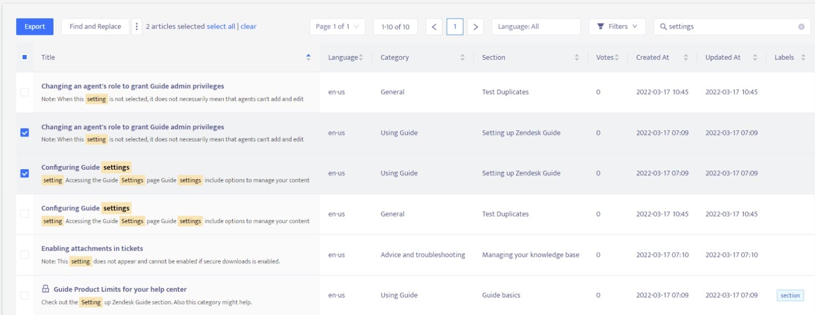Click lock icon on Guide Product Limits article
This screenshot has height=315, width=815.
(45, 289)
